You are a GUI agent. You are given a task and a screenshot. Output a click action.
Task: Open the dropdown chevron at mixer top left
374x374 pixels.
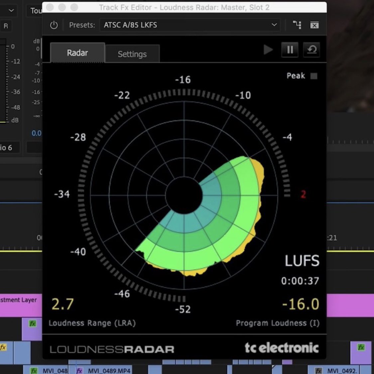(x=11, y=11)
